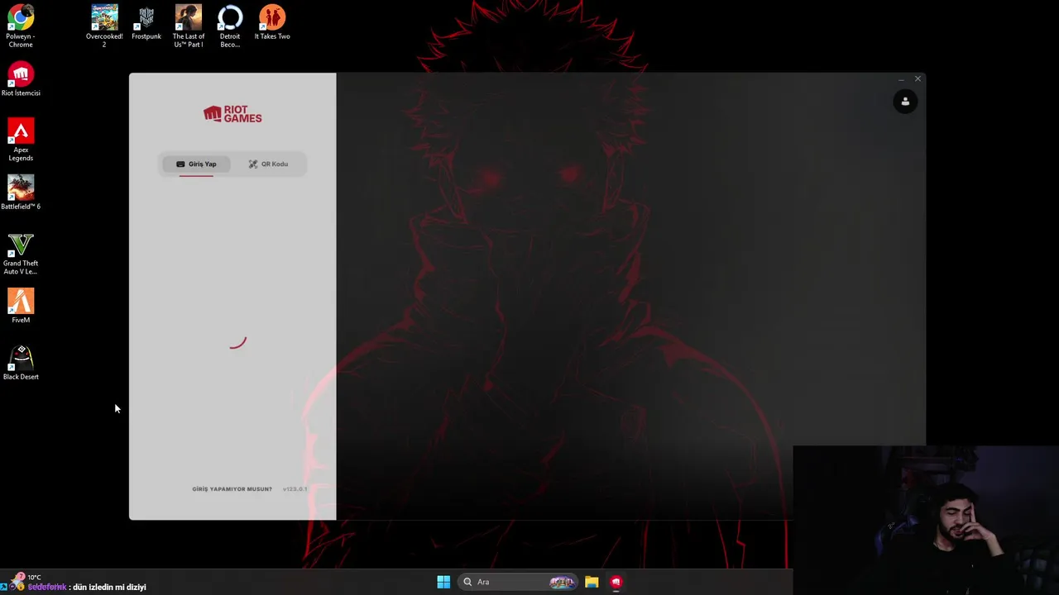Open the Apex Legends desktop icon
The height and width of the screenshot is (595, 1059).
click(x=21, y=139)
